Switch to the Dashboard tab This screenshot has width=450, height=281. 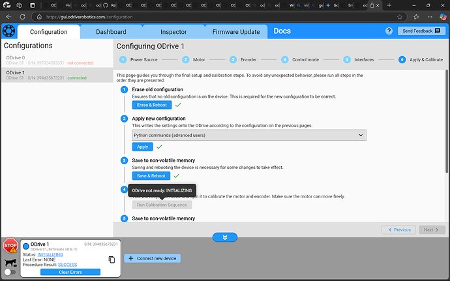(111, 32)
